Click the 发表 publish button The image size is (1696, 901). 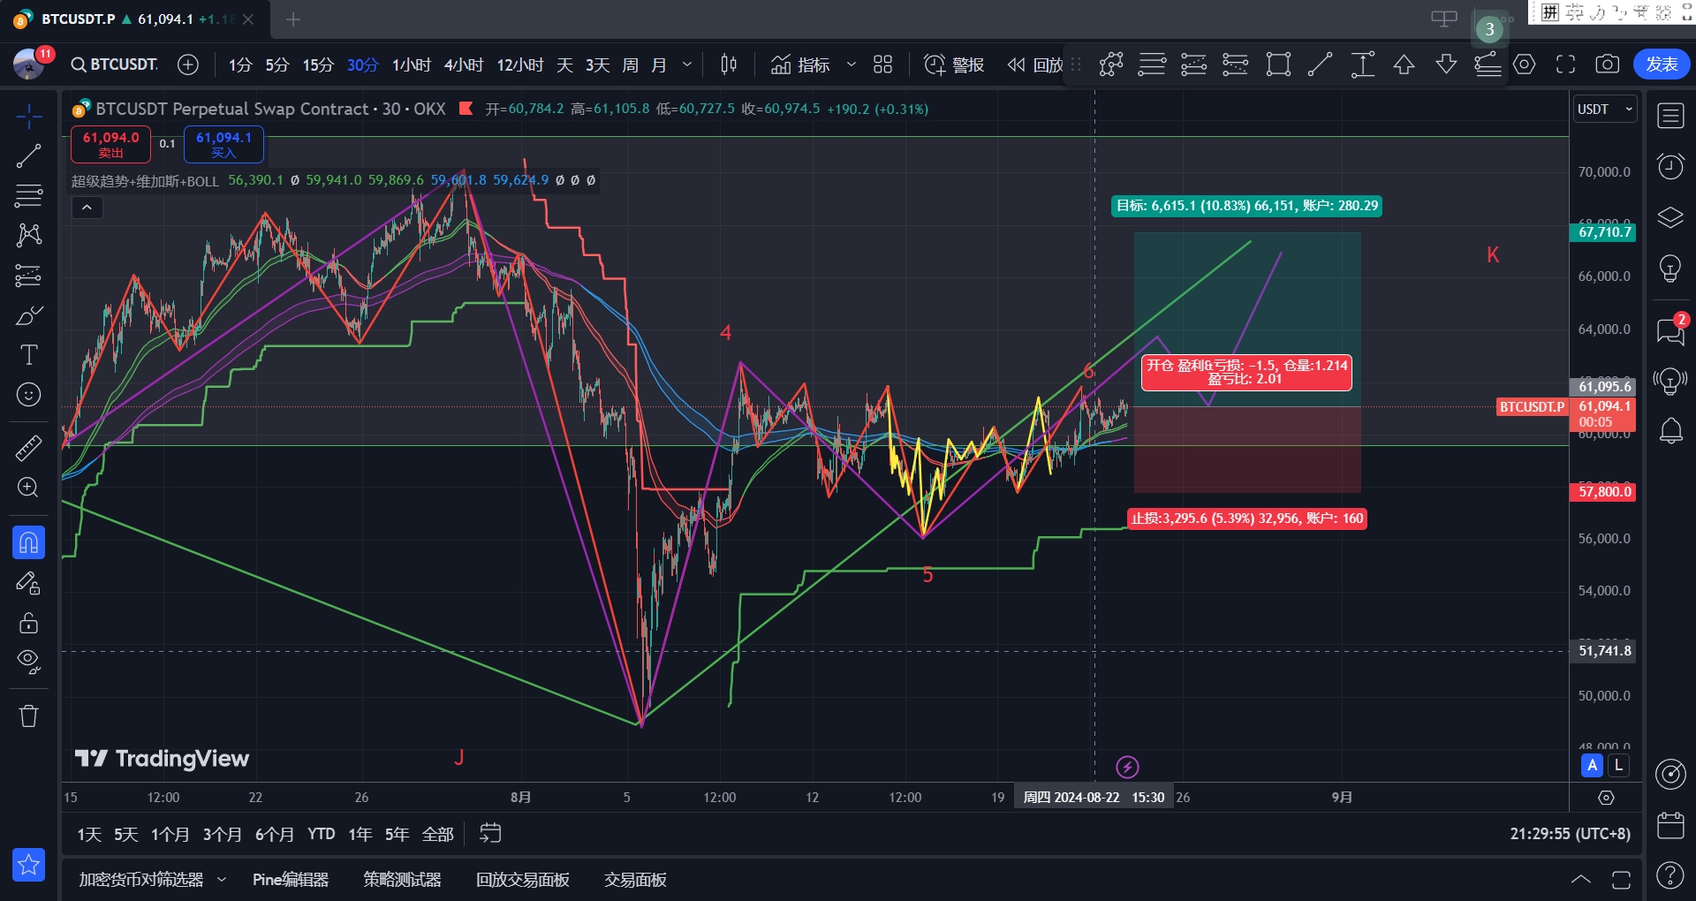point(1662,64)
